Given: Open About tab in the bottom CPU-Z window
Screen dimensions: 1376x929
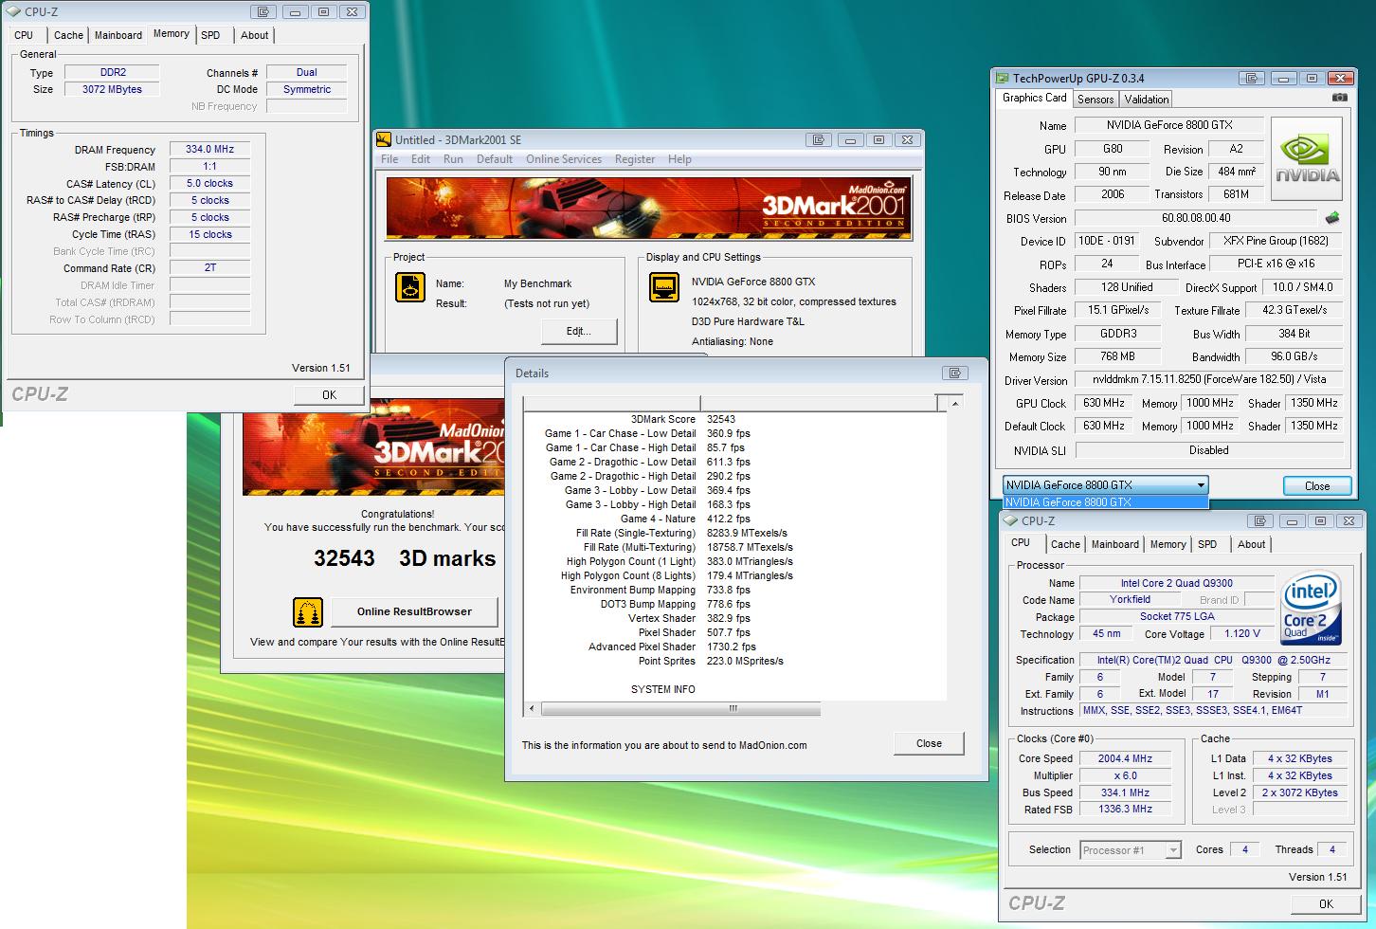Looking at the screenshot, I should [x=1251, y=544].
